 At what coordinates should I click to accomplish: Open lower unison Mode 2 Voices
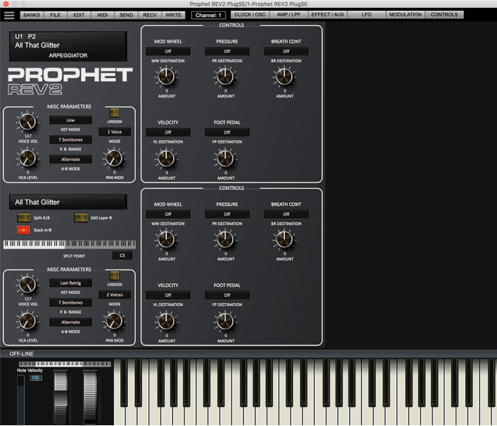(x=114, y=295)
